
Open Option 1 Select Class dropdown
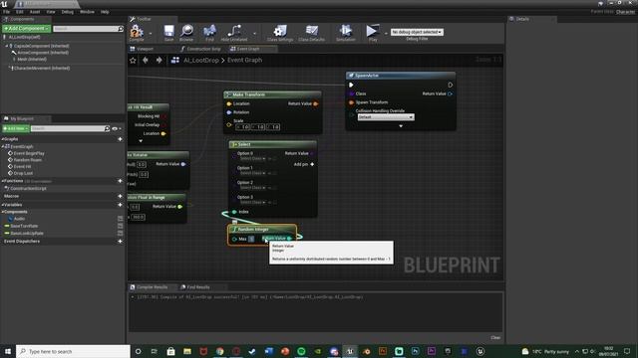pos(252,173)
